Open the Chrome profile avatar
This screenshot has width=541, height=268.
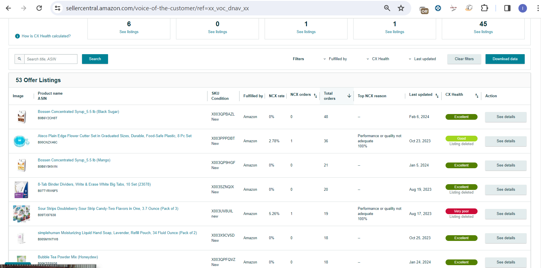[523, 8]
